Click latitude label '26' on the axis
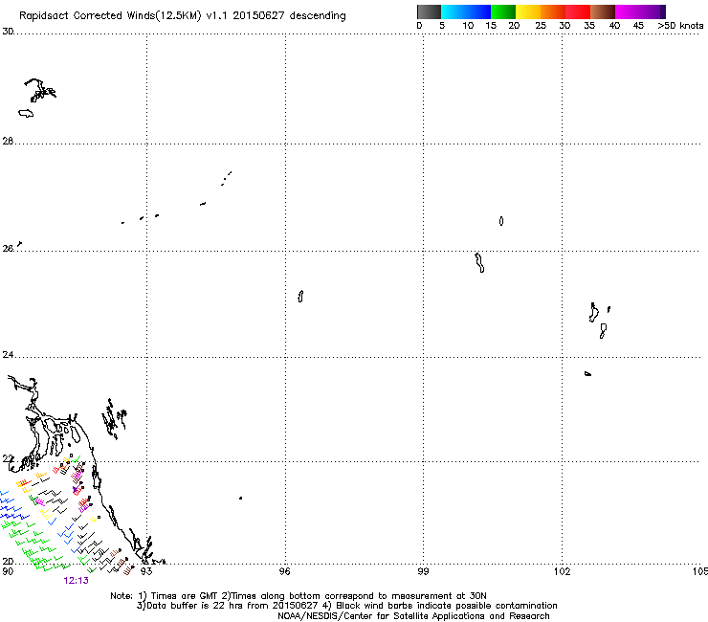The width and height of the screenshot is (708, 622). point(8,249)
